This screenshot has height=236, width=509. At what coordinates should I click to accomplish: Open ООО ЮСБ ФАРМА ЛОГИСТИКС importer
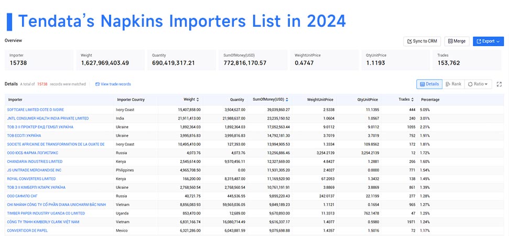tap(33, 153)
